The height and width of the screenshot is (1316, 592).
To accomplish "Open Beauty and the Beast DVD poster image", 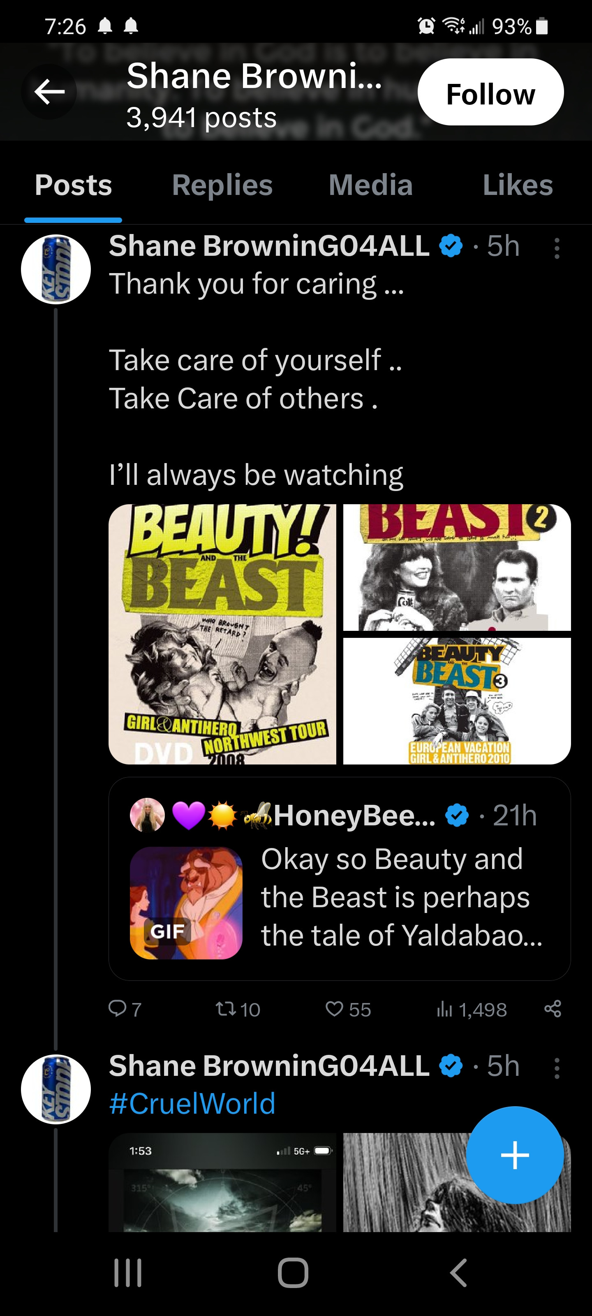I will pyautogui.click(x=222, y=634).
